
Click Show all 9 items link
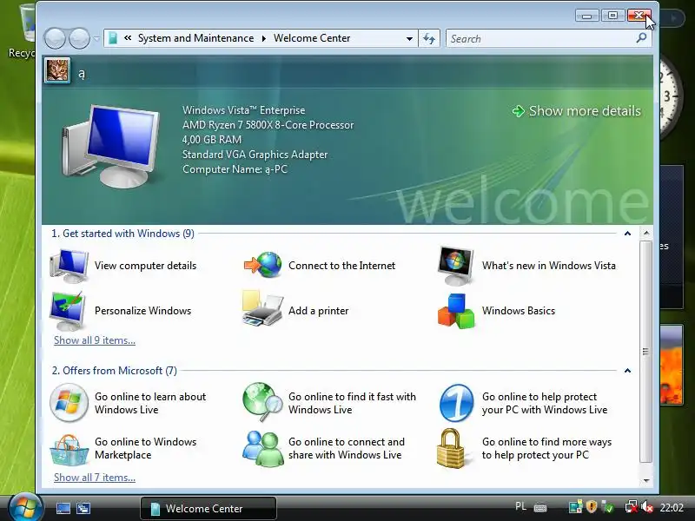pos(95,340)
